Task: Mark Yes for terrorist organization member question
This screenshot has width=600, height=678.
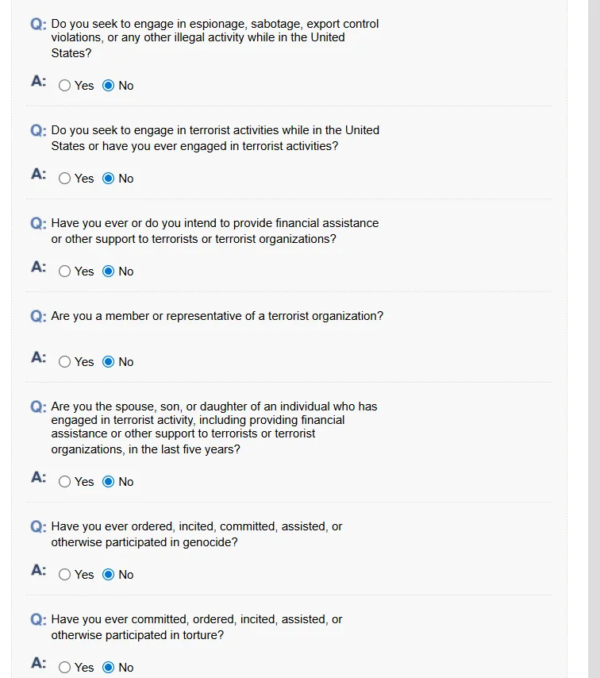Action: (x=65, y=362)
